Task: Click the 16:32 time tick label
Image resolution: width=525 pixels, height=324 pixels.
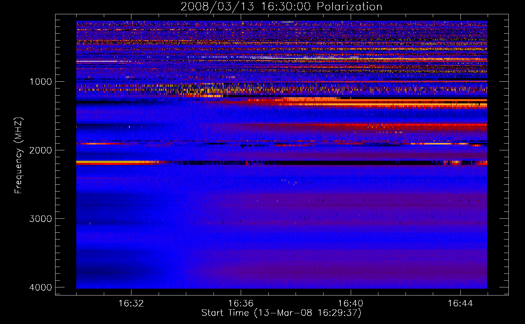Action: tap(131, 304)
